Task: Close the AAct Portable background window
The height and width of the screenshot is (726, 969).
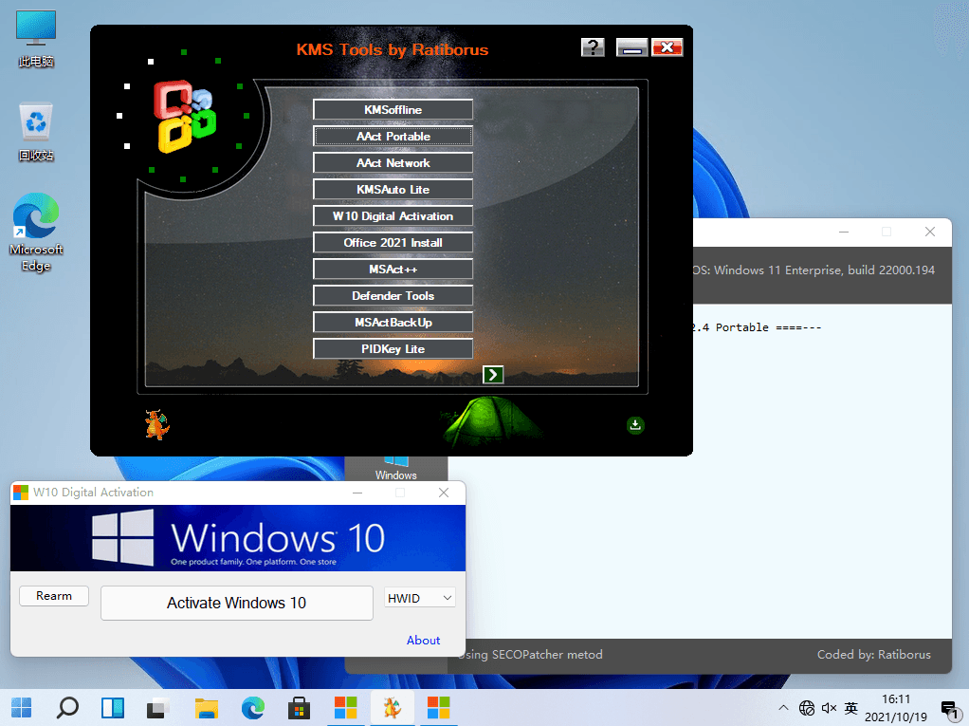Action: coord(930,232)
